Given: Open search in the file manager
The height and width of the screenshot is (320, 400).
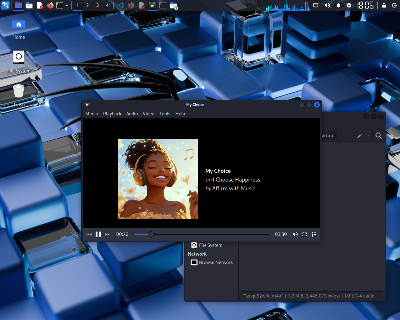Looking at the screenshot, I should click(379, 136).
